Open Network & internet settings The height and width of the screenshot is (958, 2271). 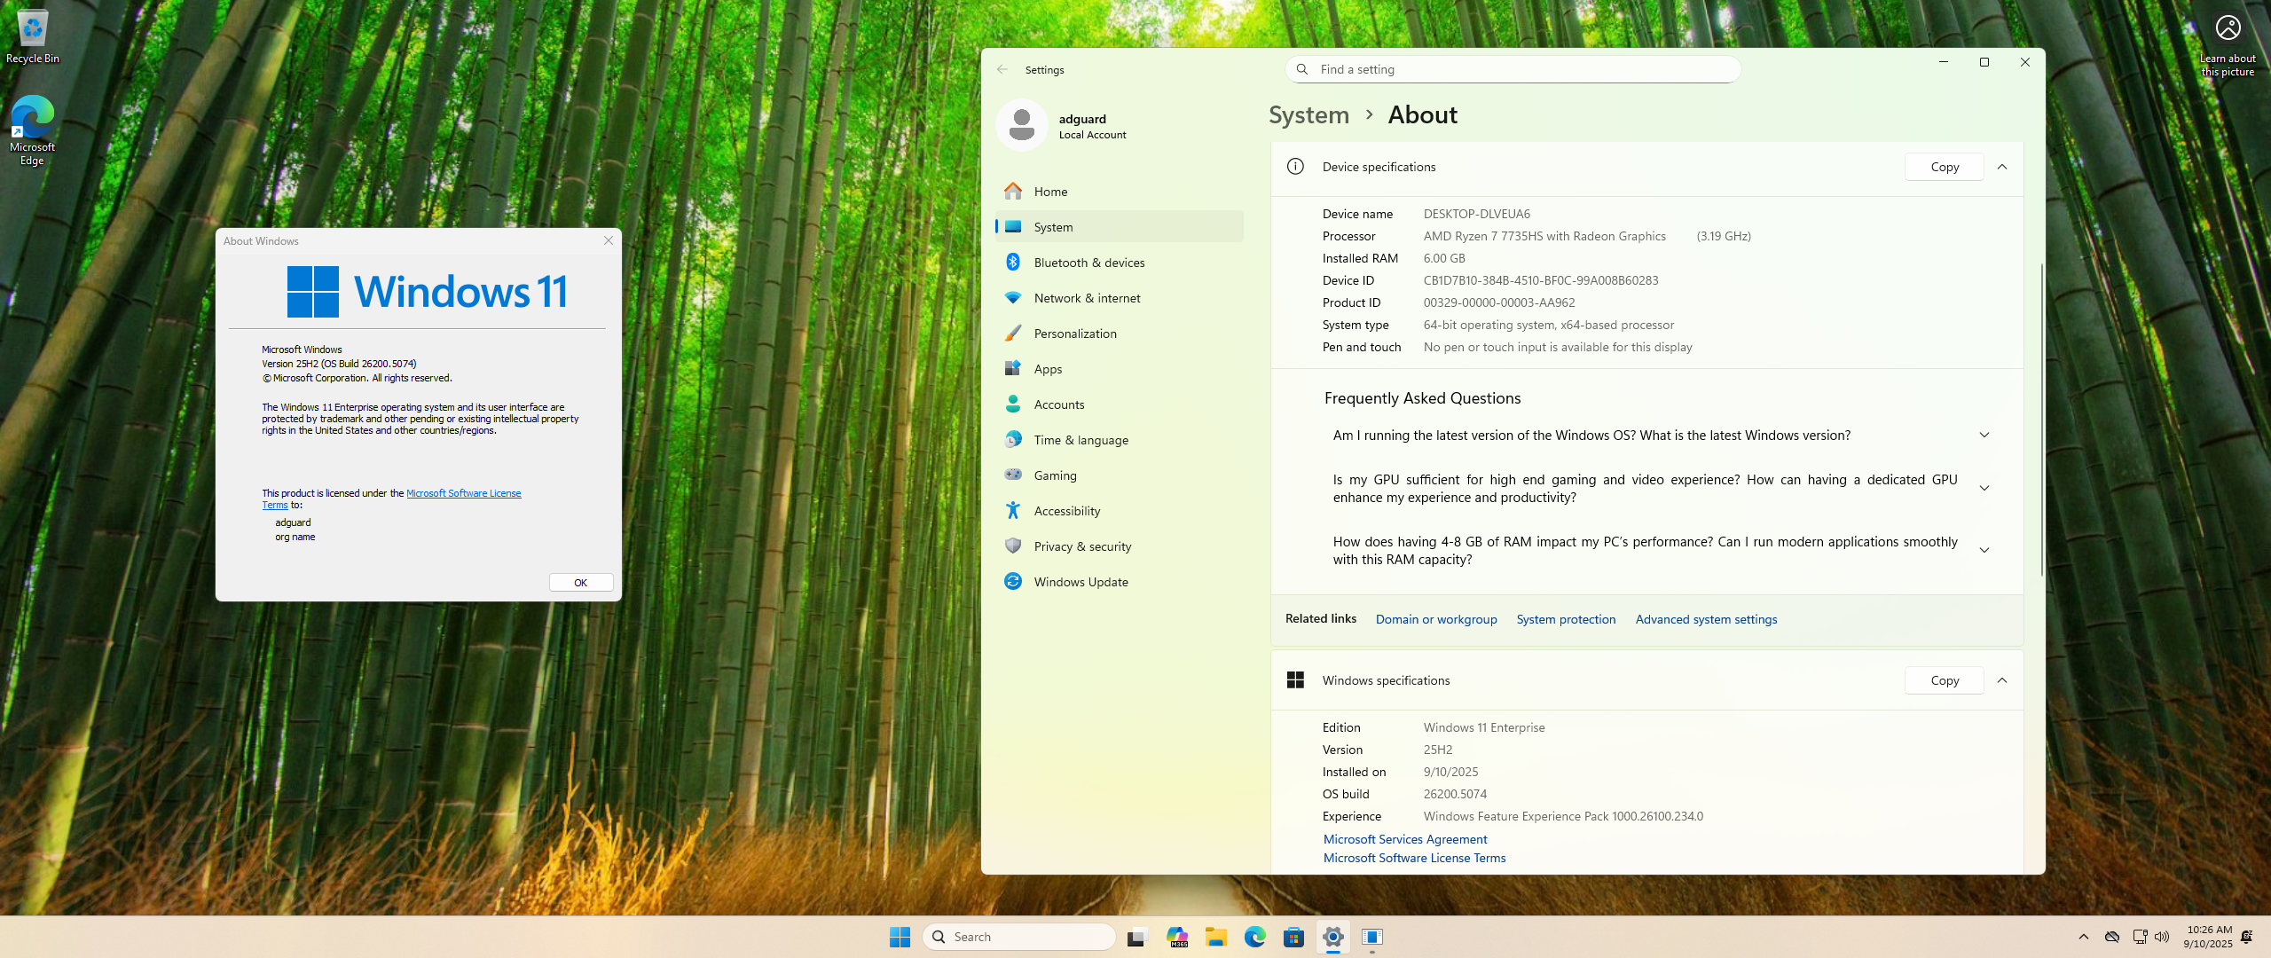coord(1119,298)
